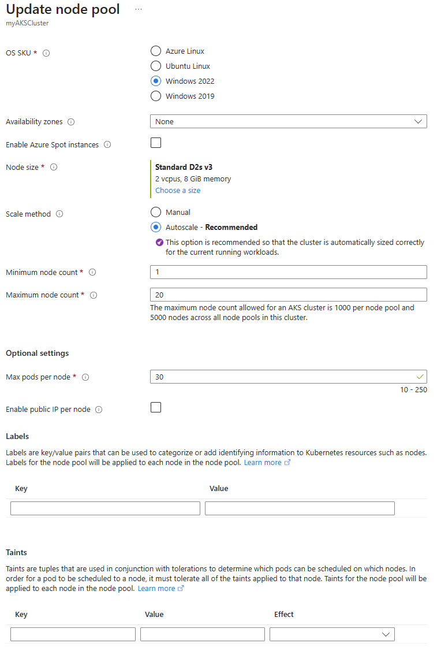Open the Learn more link under Taints

pos(156,587)
